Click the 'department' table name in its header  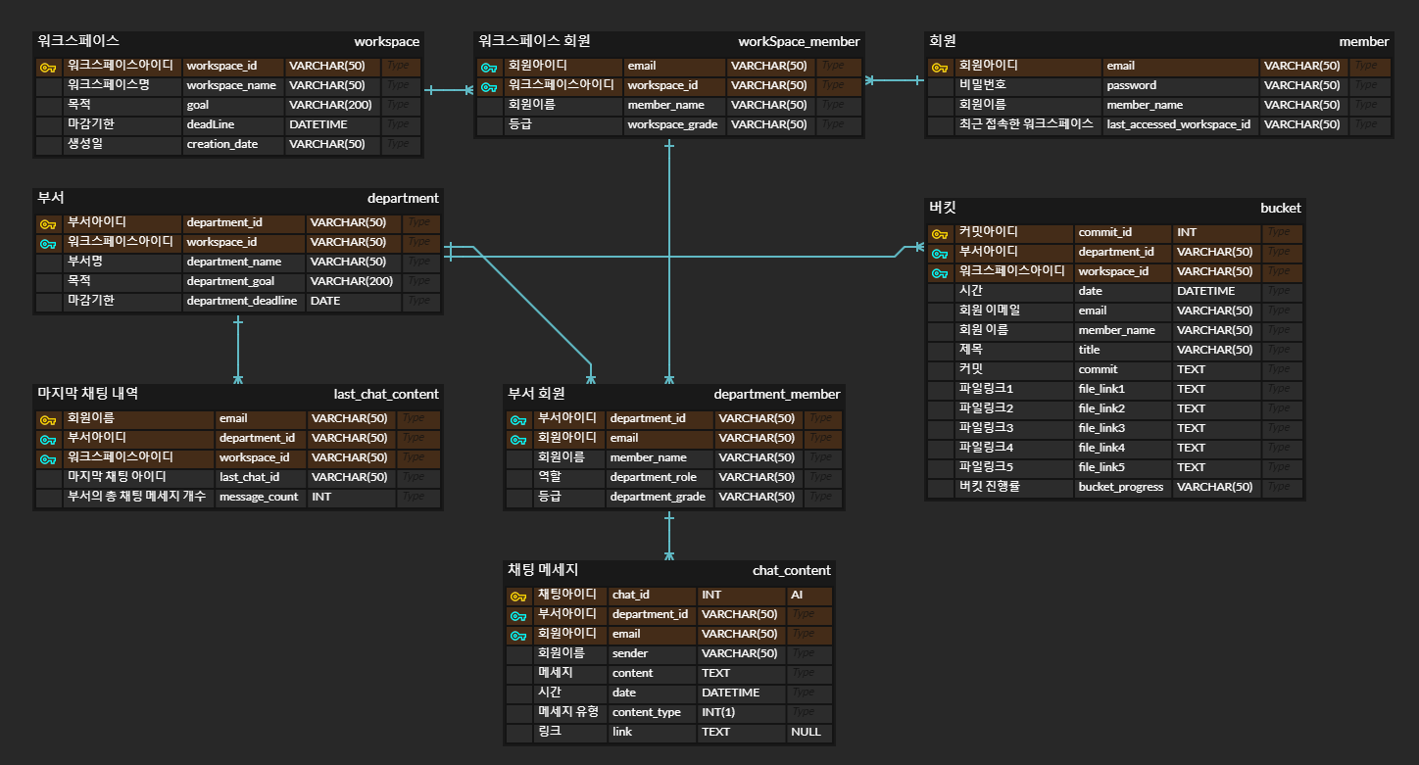tap(403, 198)
